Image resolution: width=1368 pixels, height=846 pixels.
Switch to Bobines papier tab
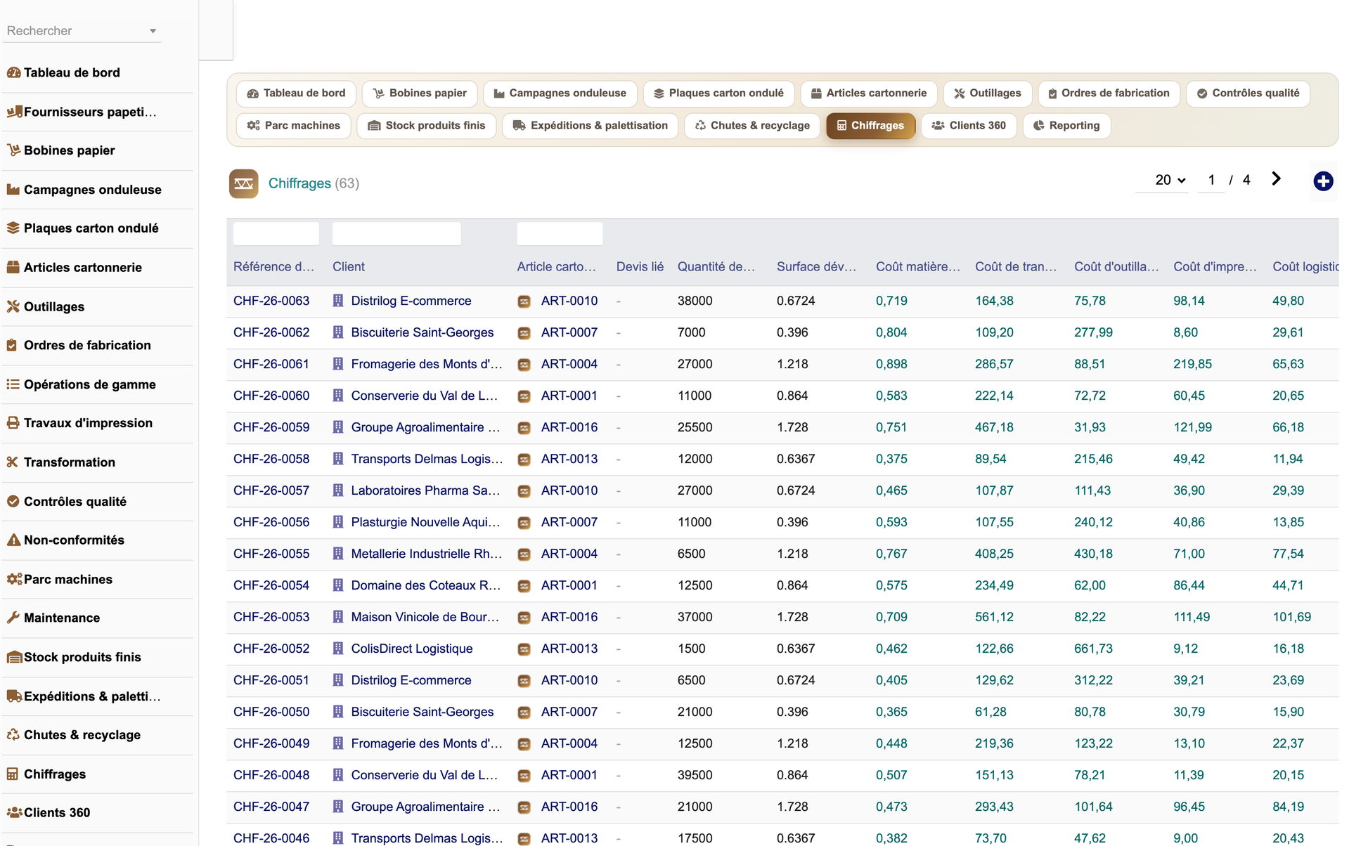pos(420,93)
